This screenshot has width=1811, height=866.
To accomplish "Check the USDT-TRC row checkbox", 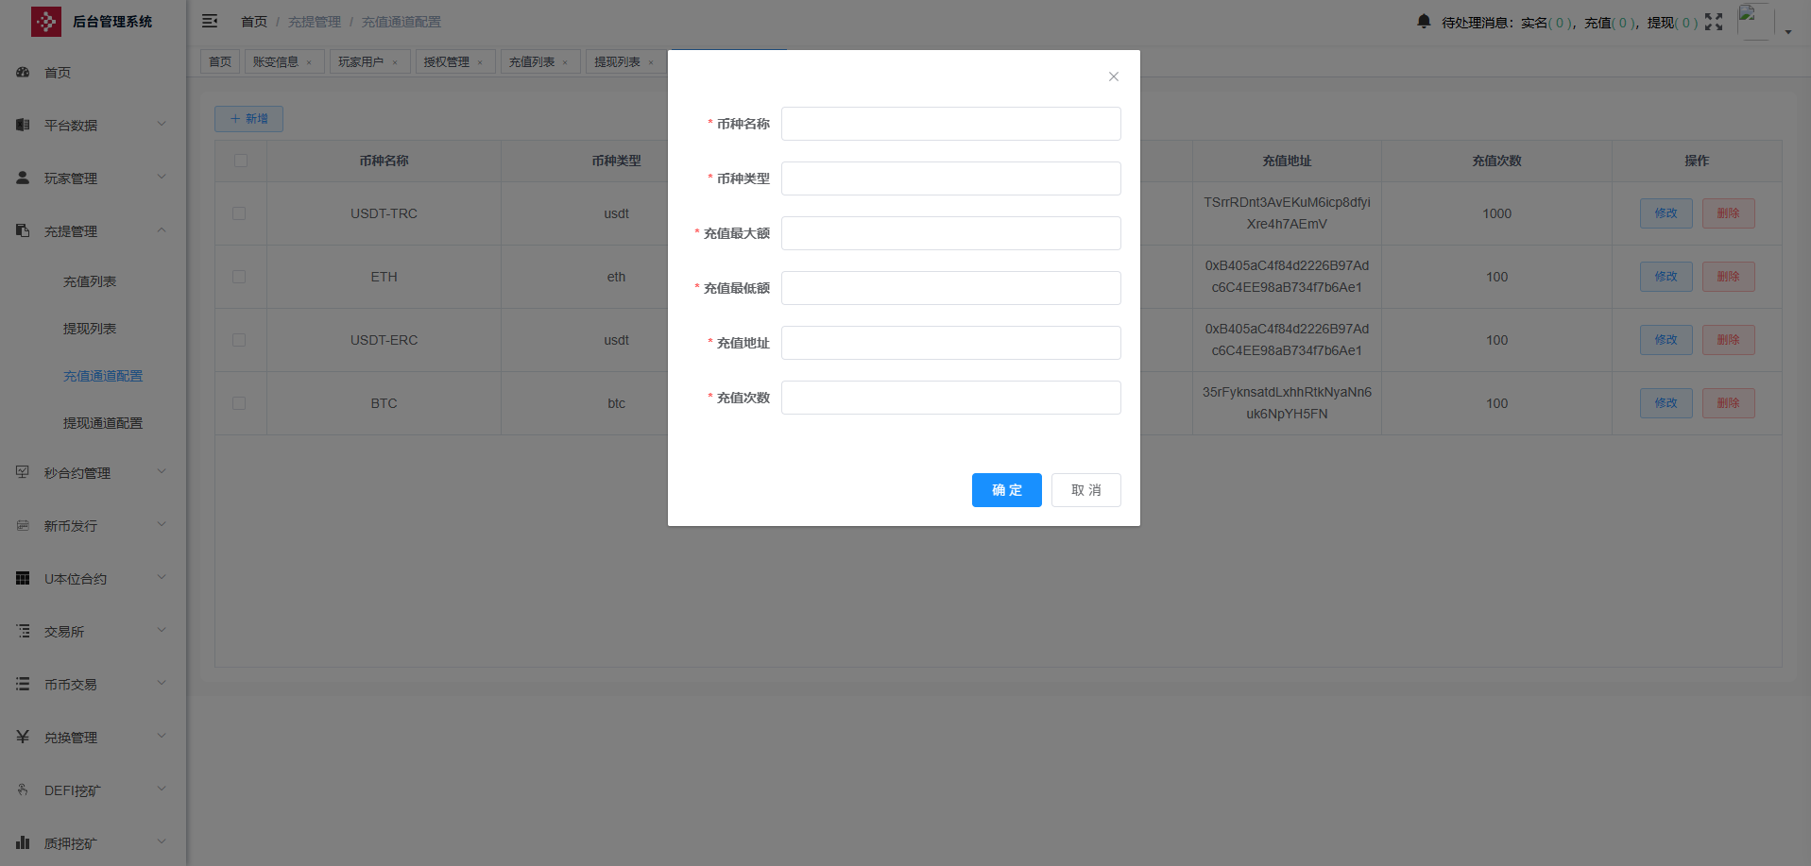I will pos(239,213).
